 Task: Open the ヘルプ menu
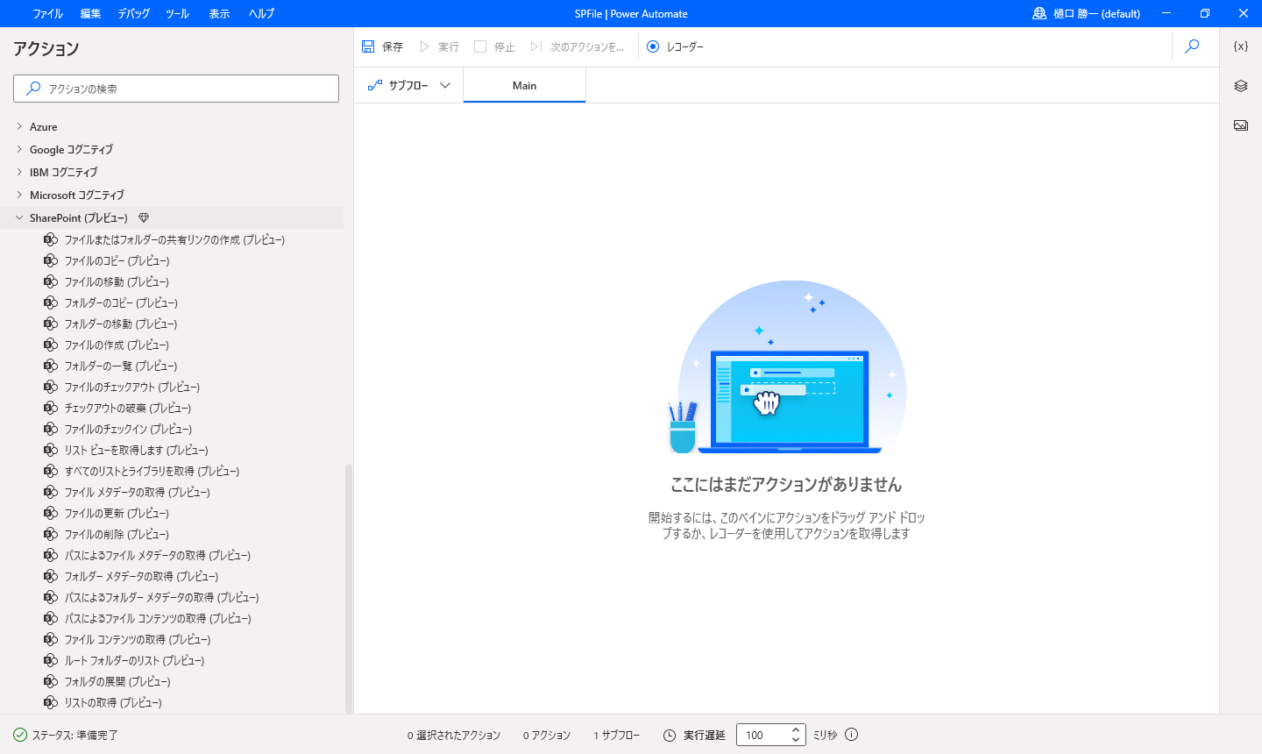261,13
